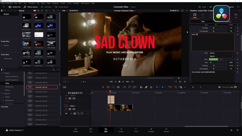This screenshot has height=136, width=242.
Task: Enable loop playback in viewer
Action: click(132, 81)
